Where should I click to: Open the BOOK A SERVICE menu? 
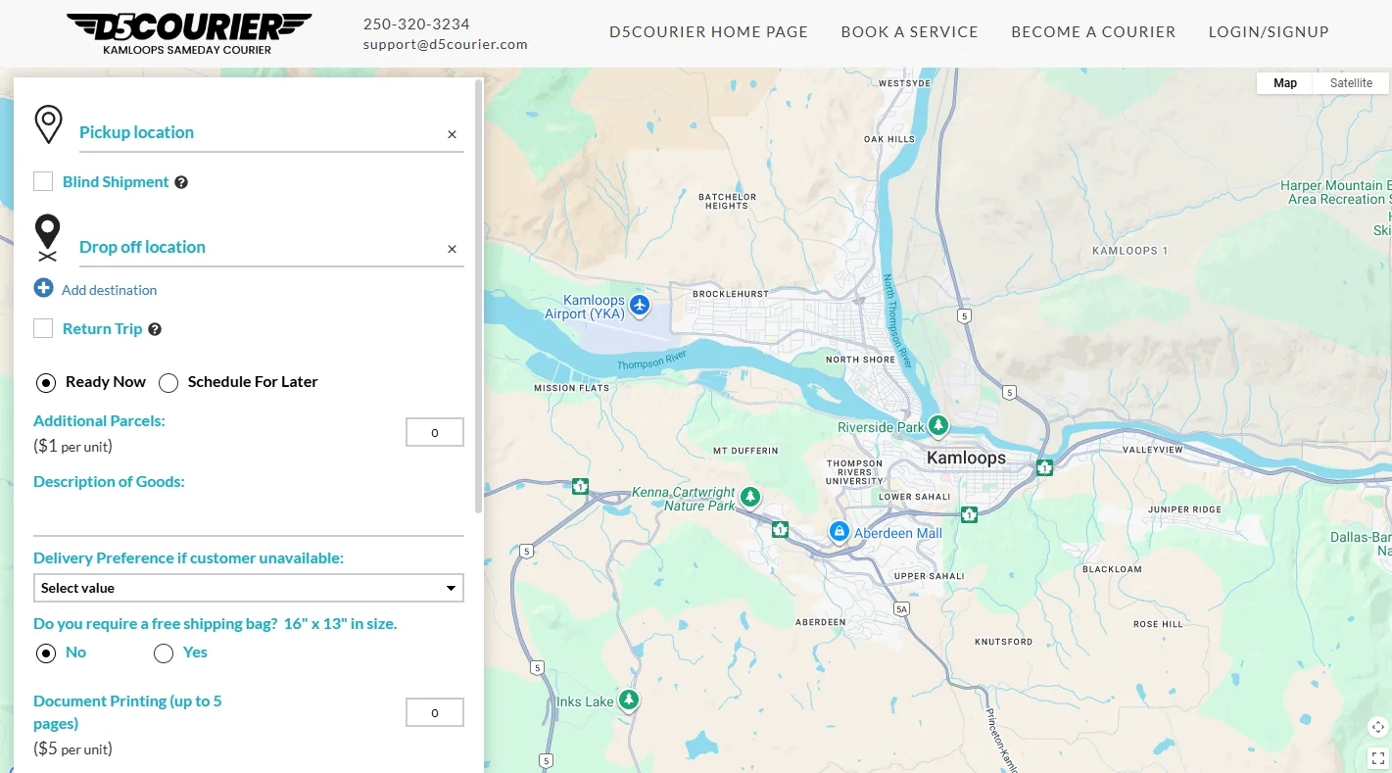(909, 31)
